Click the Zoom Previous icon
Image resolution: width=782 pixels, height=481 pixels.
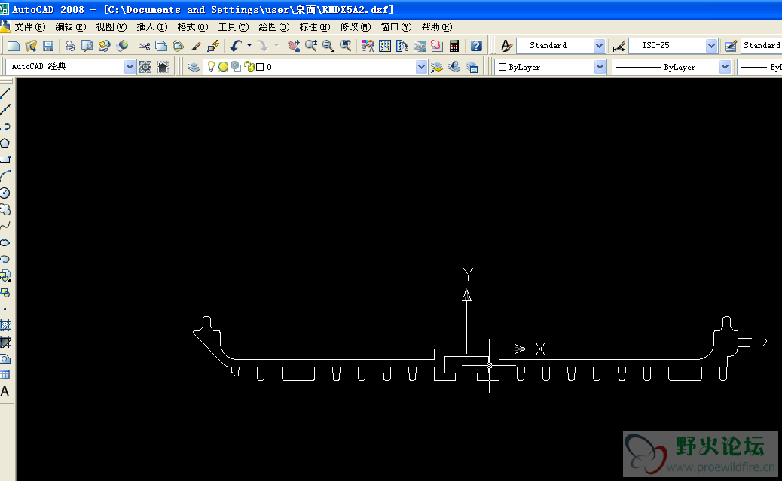(x=345, y=47)
